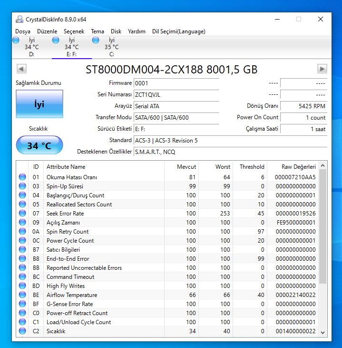342x348 pixels.
Task: Click the Mevcut column header
Action: click(181, 167)
